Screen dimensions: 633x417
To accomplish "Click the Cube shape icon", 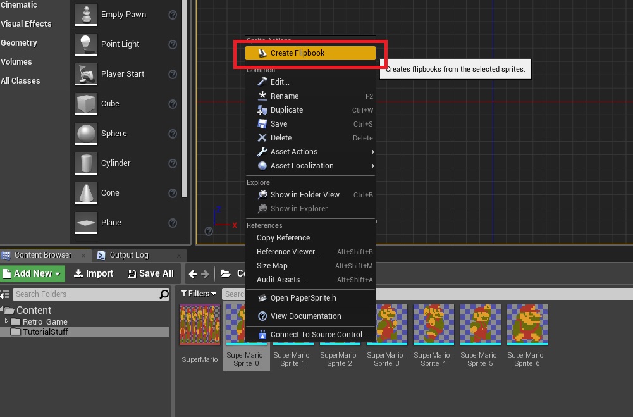I will coord(85,104).
